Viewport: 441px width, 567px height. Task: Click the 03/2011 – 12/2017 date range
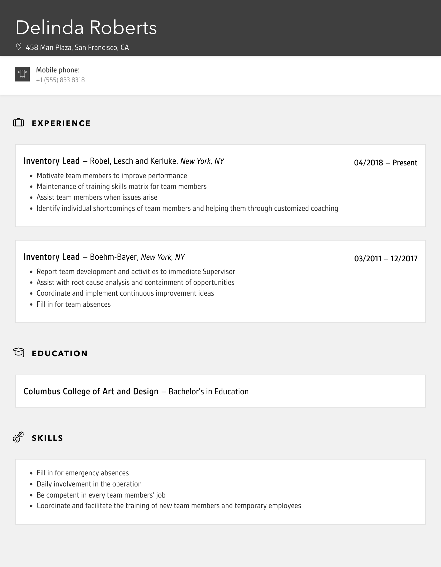tap(386, 259)
